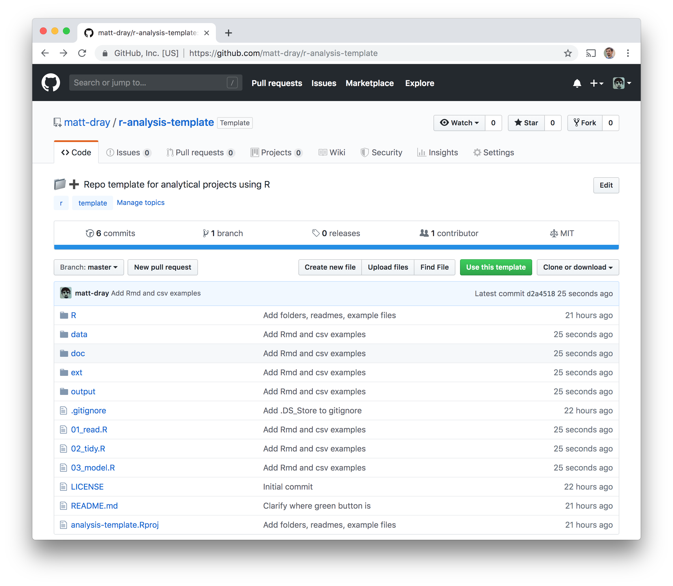View branches via the 1 branch icon
Screen dimensions: 673x586
tap(205, 233)
